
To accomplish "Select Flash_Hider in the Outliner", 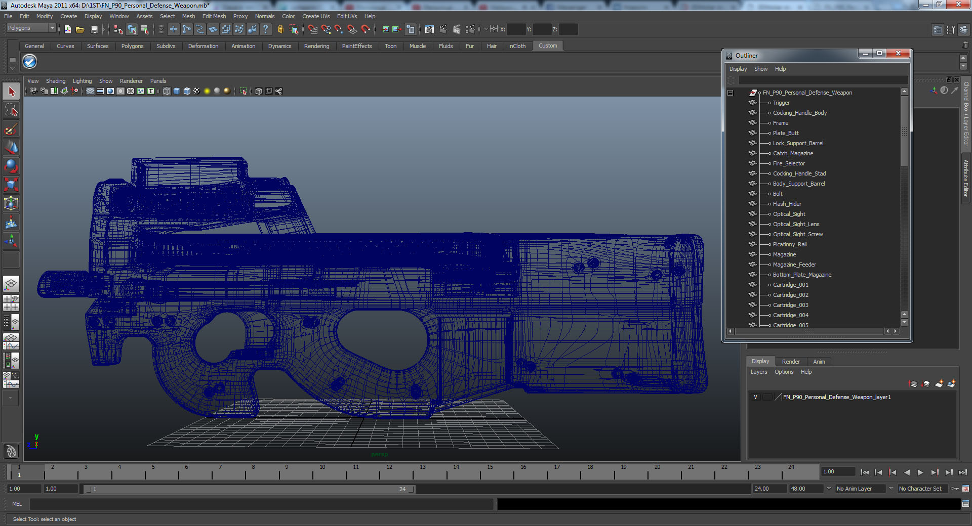I will point(787,204).
